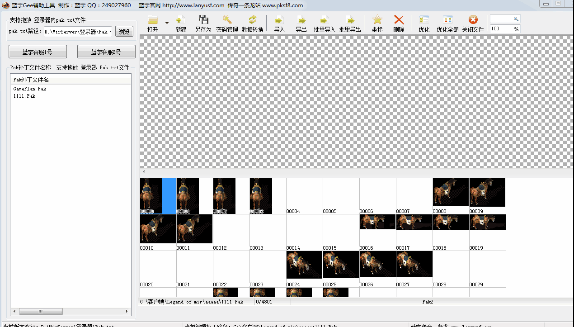Click the 浏览 browse button

click(x=124, y=32)
